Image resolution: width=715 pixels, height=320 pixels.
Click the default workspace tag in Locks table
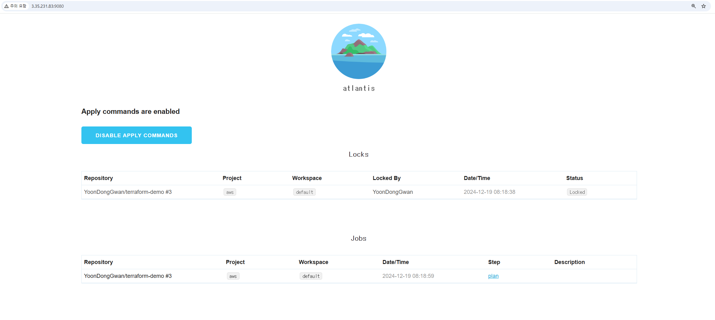304,192
